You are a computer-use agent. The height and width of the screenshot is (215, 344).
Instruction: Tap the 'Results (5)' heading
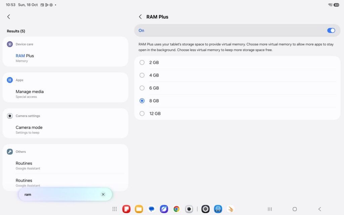(x=16, y=31)
